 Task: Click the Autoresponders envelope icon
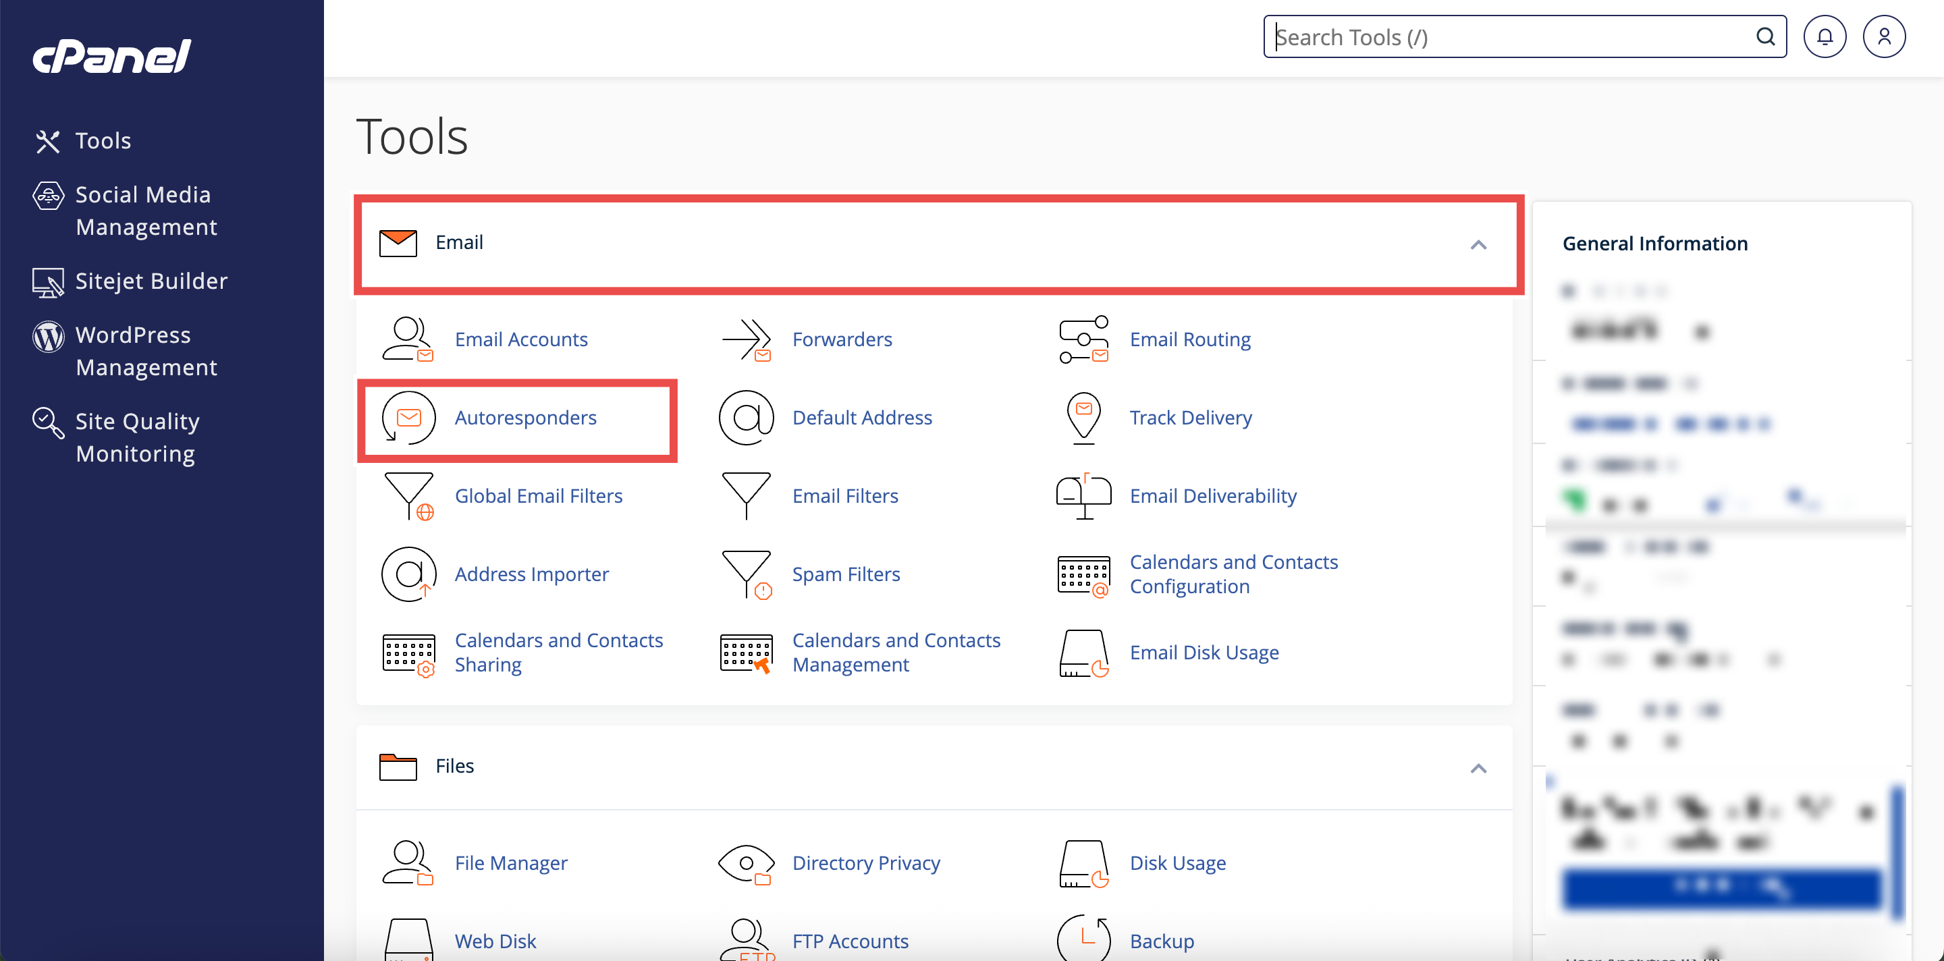(408, 417)
